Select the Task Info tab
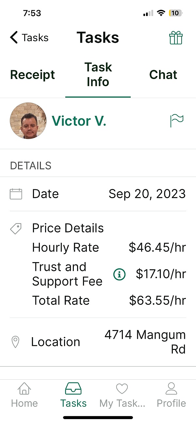This screenshot has width=196, height=424. 98,74
